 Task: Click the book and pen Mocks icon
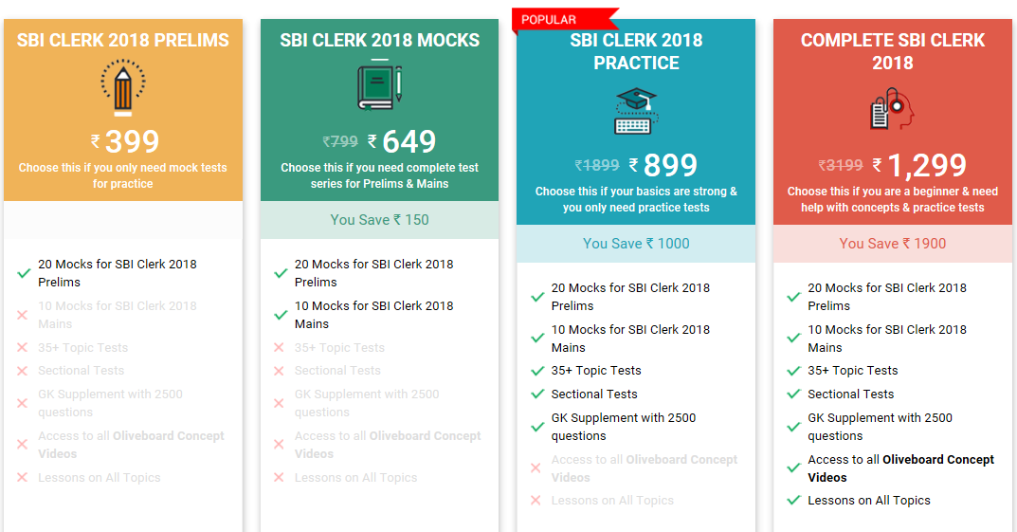pyautogui.click(x=379, y=85)
